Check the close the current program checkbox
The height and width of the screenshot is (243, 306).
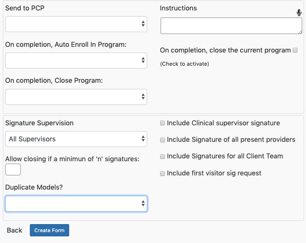(x=295, y=50)
